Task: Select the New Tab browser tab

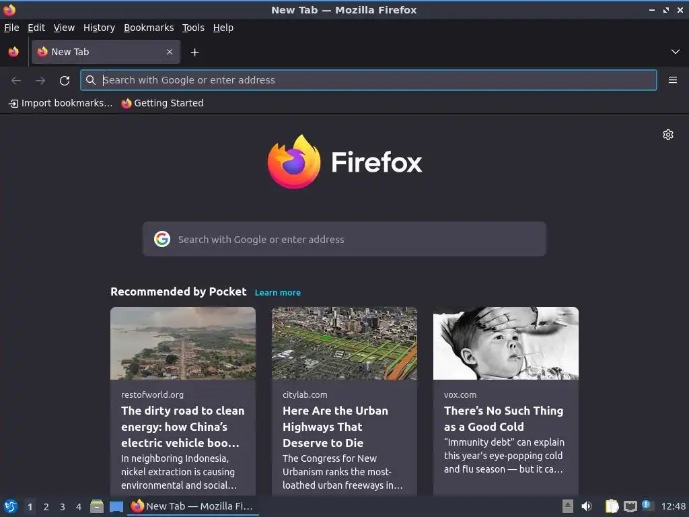Action: tap(106, 52)
